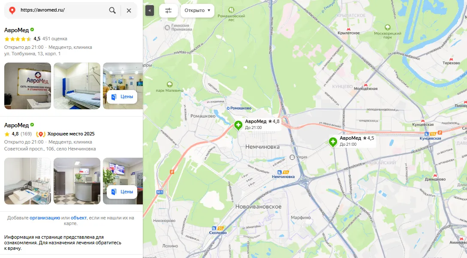Click the Ромашково station label
The width and height of the screenshot is (467, 258).
[241, 108]
